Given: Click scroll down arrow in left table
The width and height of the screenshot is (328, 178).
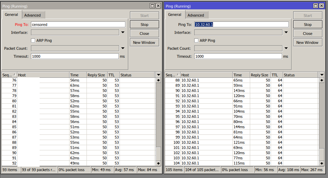Looking at the screenshot, I should [158, 163].
